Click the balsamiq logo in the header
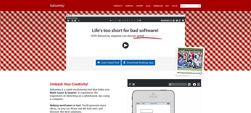Screen dimensions: 251x113 tap(57, 6)
